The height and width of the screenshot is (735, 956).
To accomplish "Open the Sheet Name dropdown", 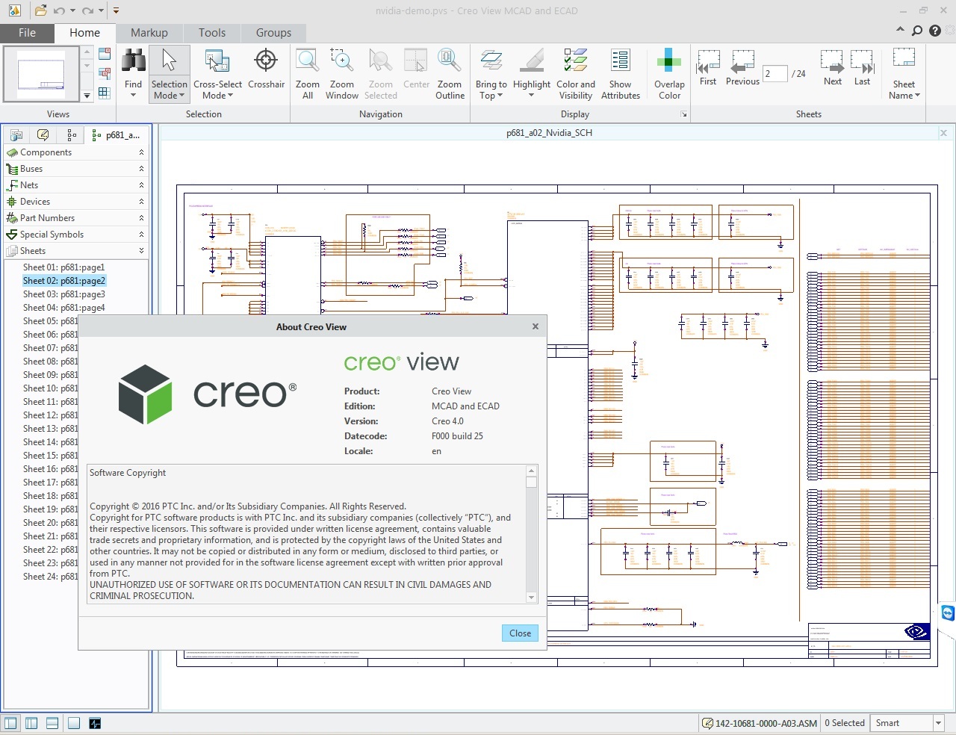I will click(x=917, y=95).
